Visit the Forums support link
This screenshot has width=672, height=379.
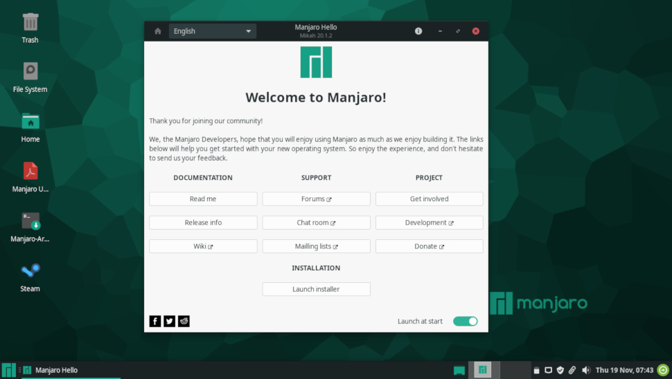tap(317, 199)
